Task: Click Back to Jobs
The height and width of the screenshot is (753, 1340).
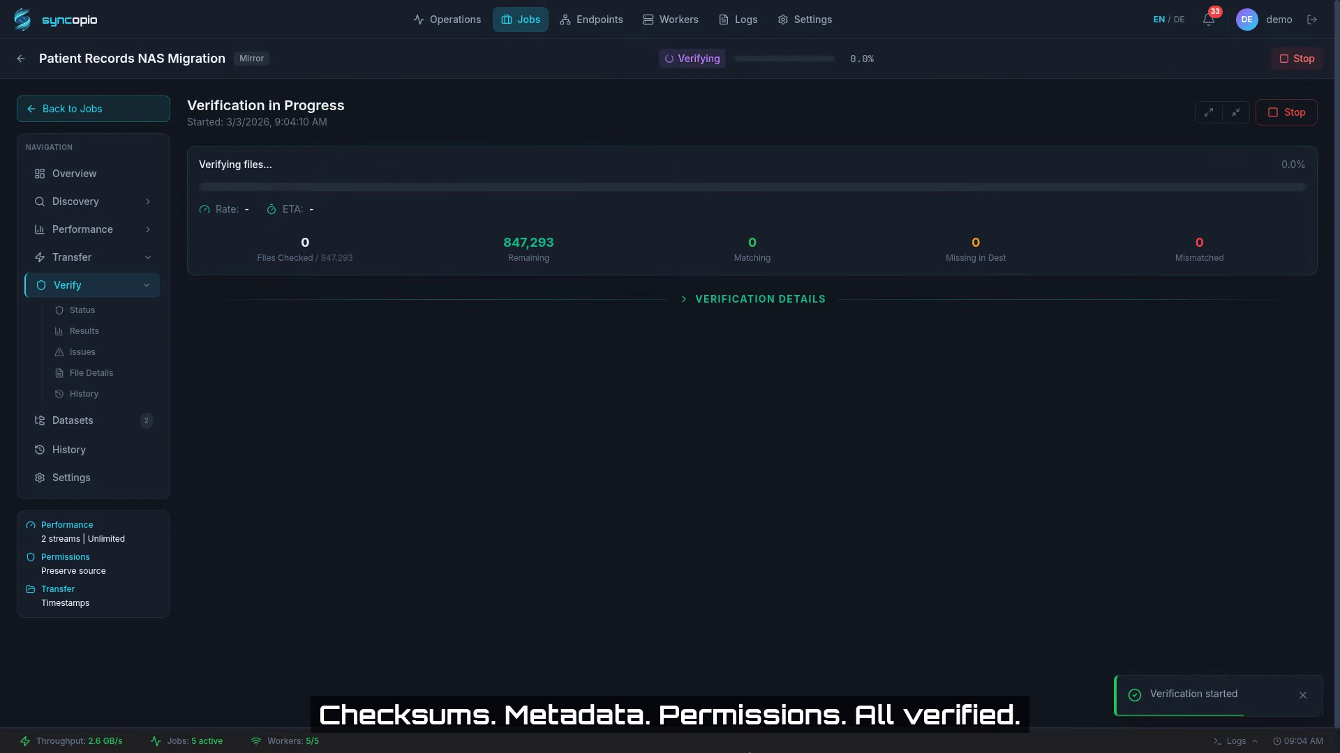Action: tap(93, 109)
